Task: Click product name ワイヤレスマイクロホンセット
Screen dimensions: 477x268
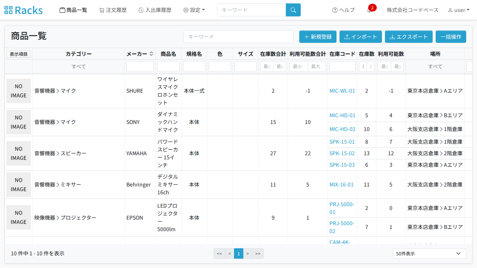Action: [x=168, y=91]
